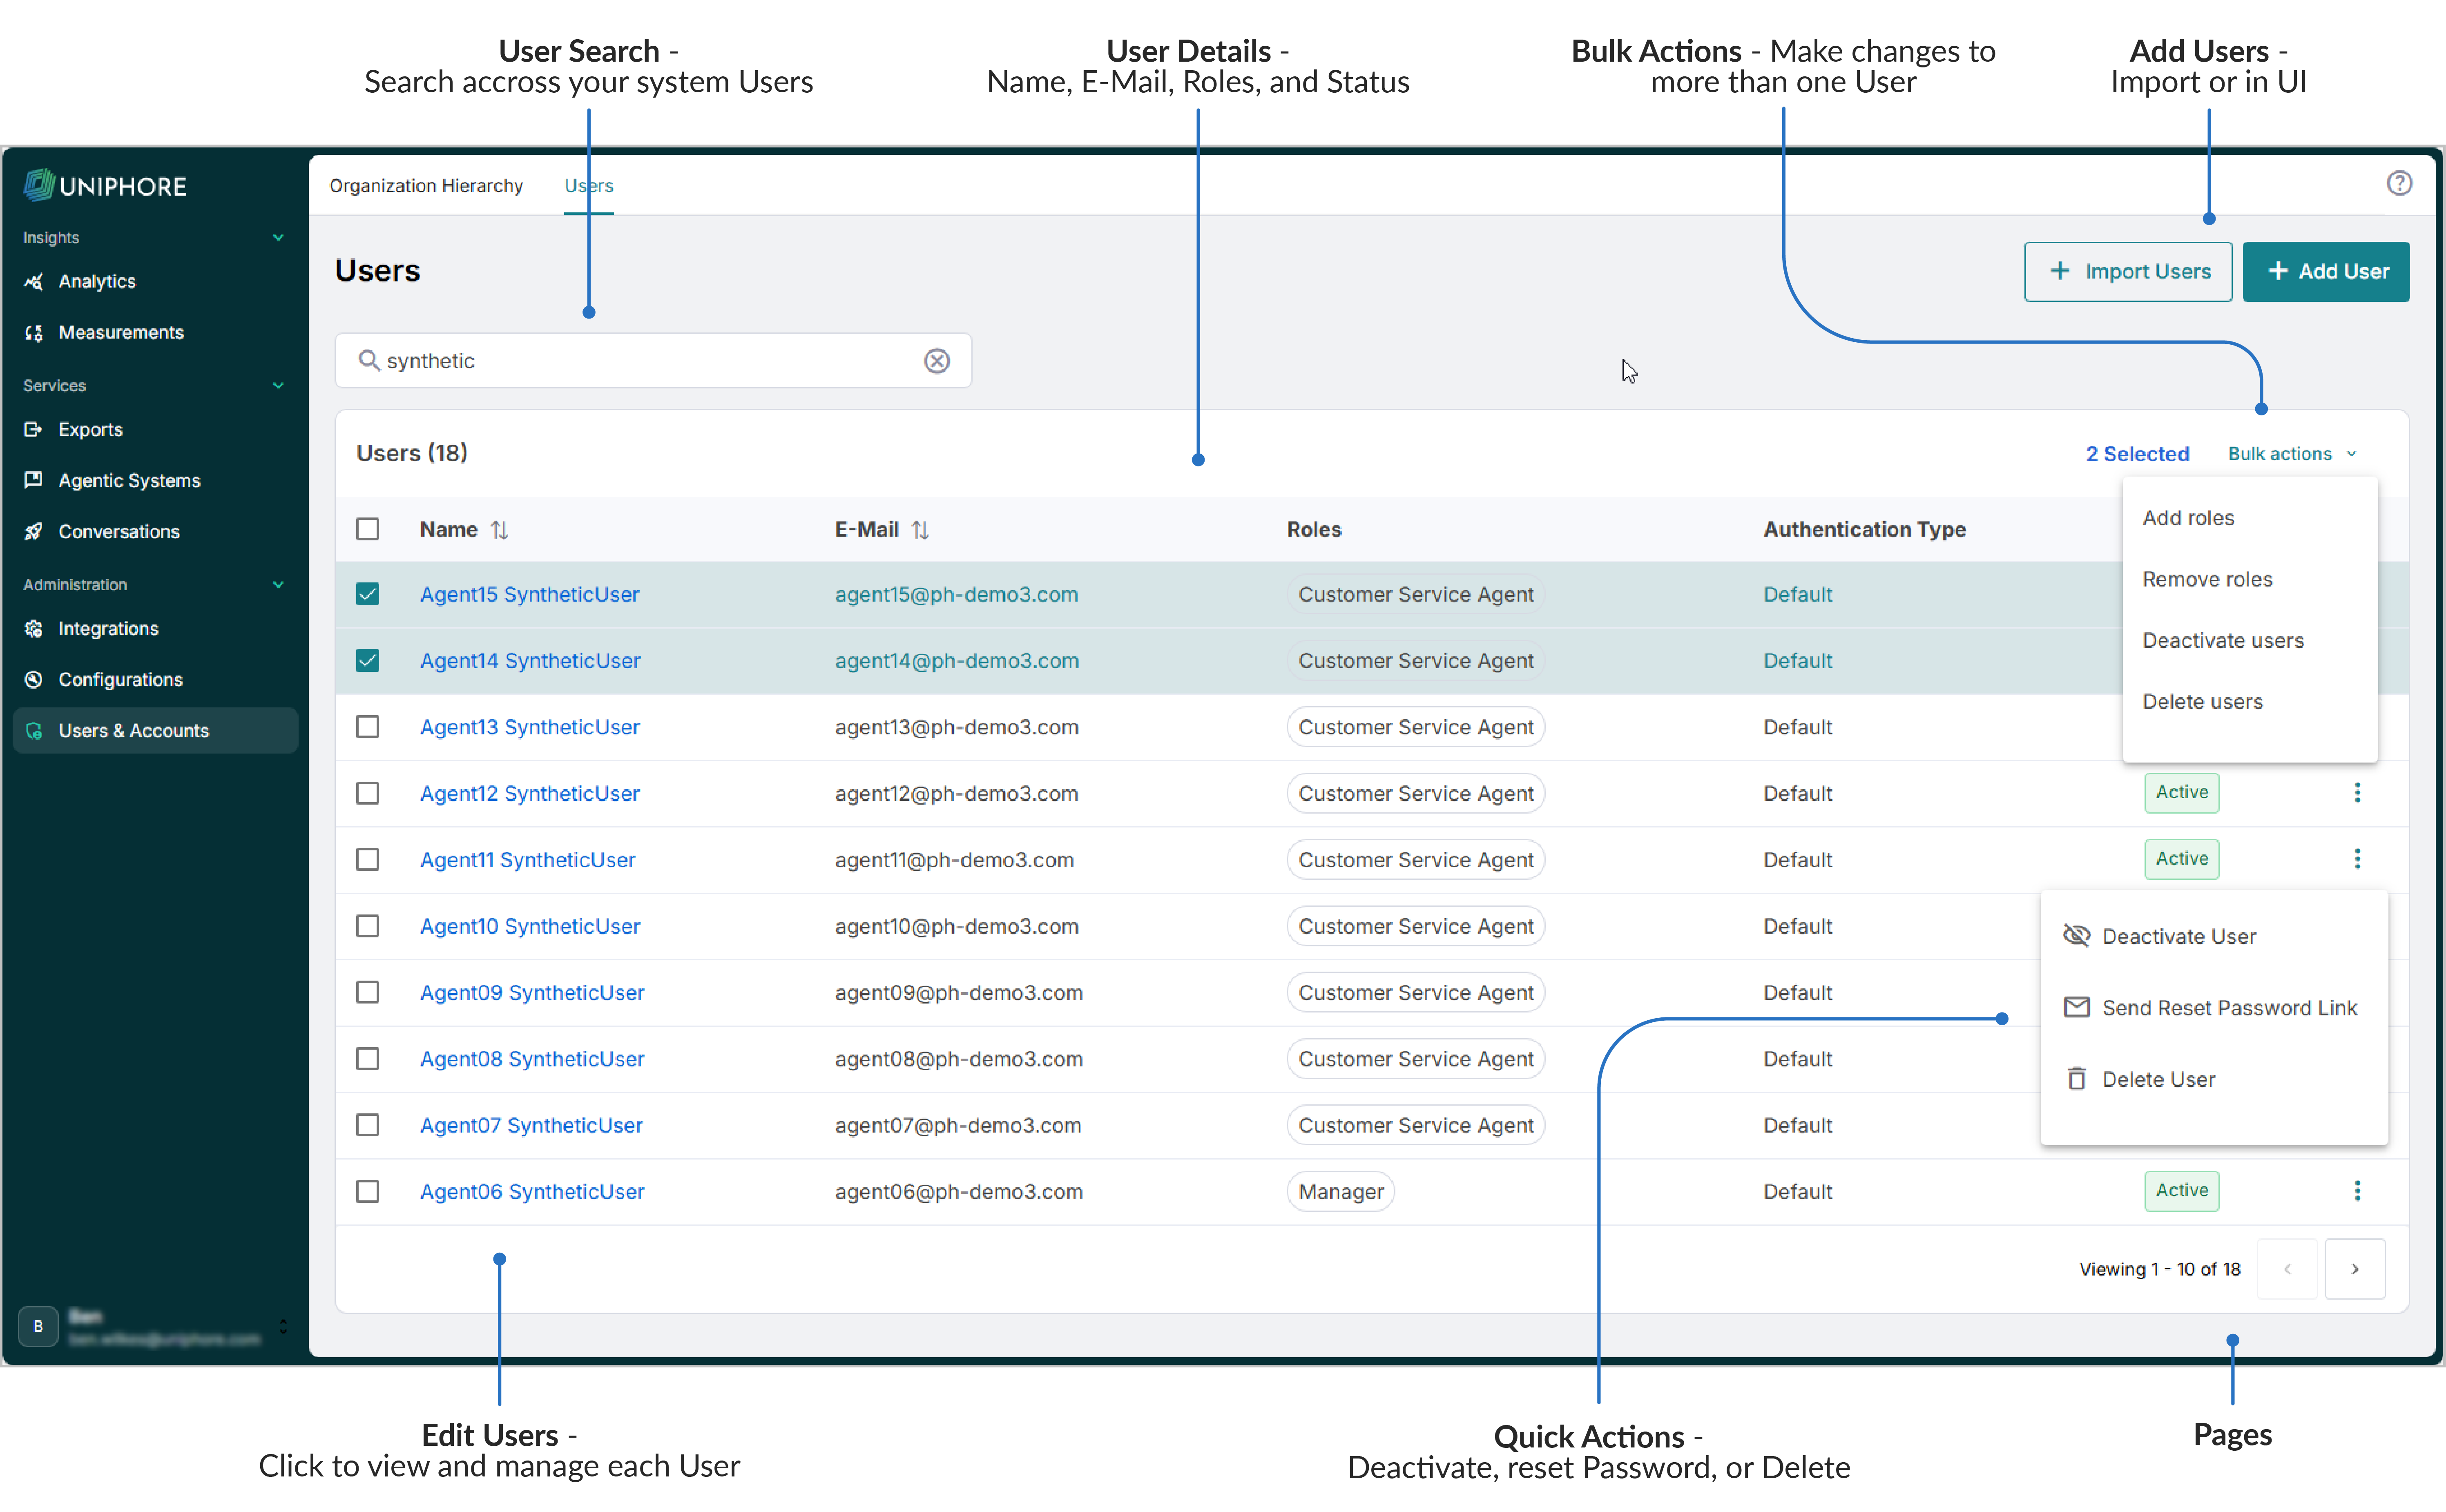Click the "2 Selected" indicator
The width and height of the screenshot is (2446, 1512).
pos(2137,454)
